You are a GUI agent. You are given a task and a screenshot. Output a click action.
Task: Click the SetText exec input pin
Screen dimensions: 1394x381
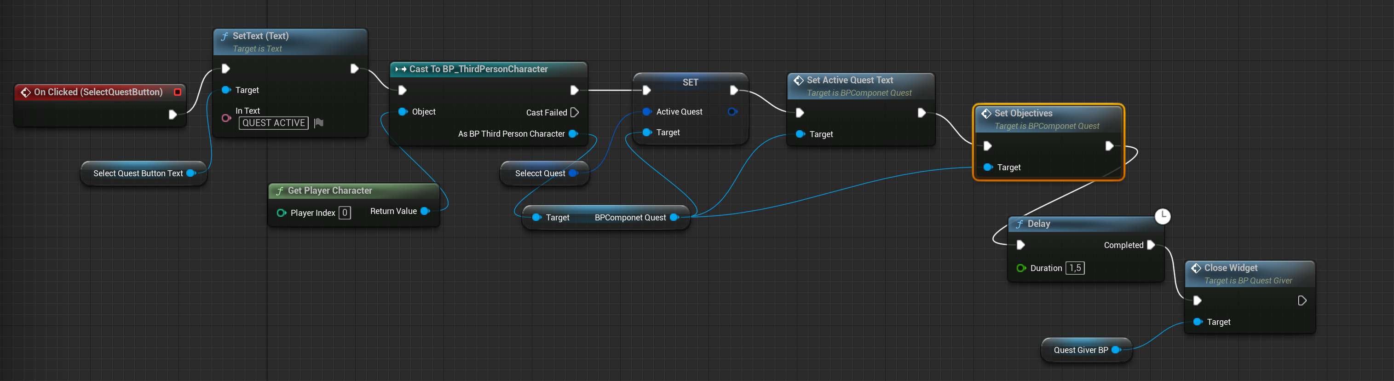[225, 69]
